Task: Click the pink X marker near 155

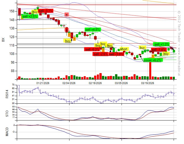Action: click(x=66, y=14)
